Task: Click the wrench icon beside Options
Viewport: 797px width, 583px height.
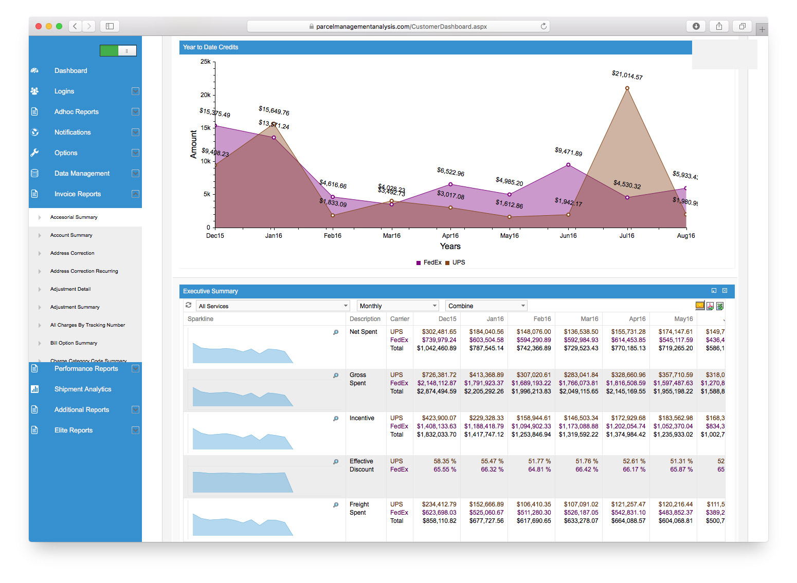Action: [34, 153]
